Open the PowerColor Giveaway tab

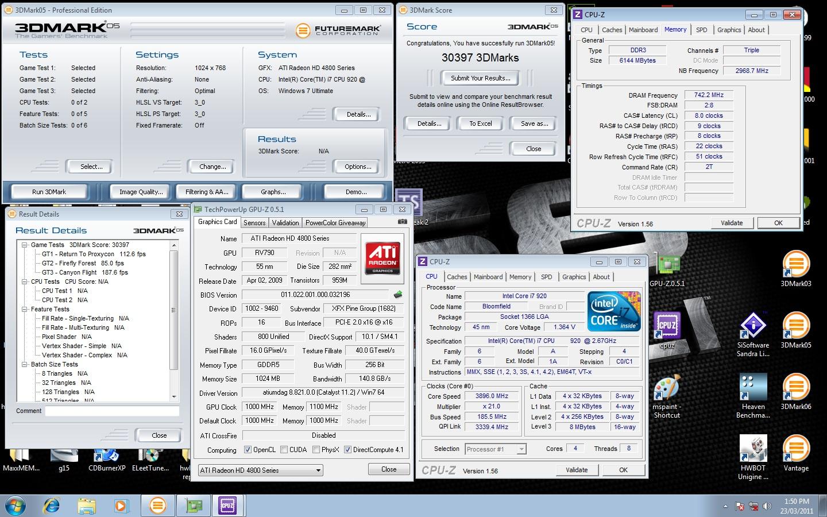point(335,223)
